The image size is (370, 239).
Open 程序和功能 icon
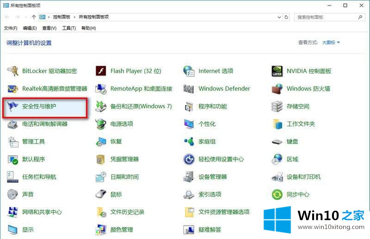point(189,106)
